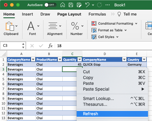This screenshot has height=121, width=152.
Task: Click the Save As icon with pencil
Action: (x=79, y=5)
